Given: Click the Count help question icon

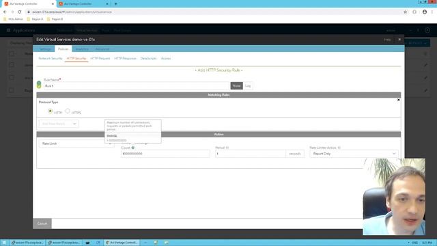Looking at the screenshot, I should pos(133,148).
